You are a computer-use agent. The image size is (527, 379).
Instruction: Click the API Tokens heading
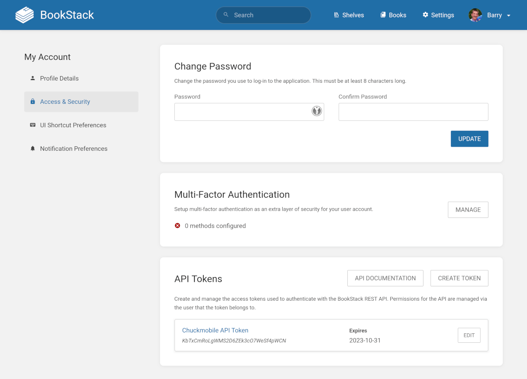(198, 279)
